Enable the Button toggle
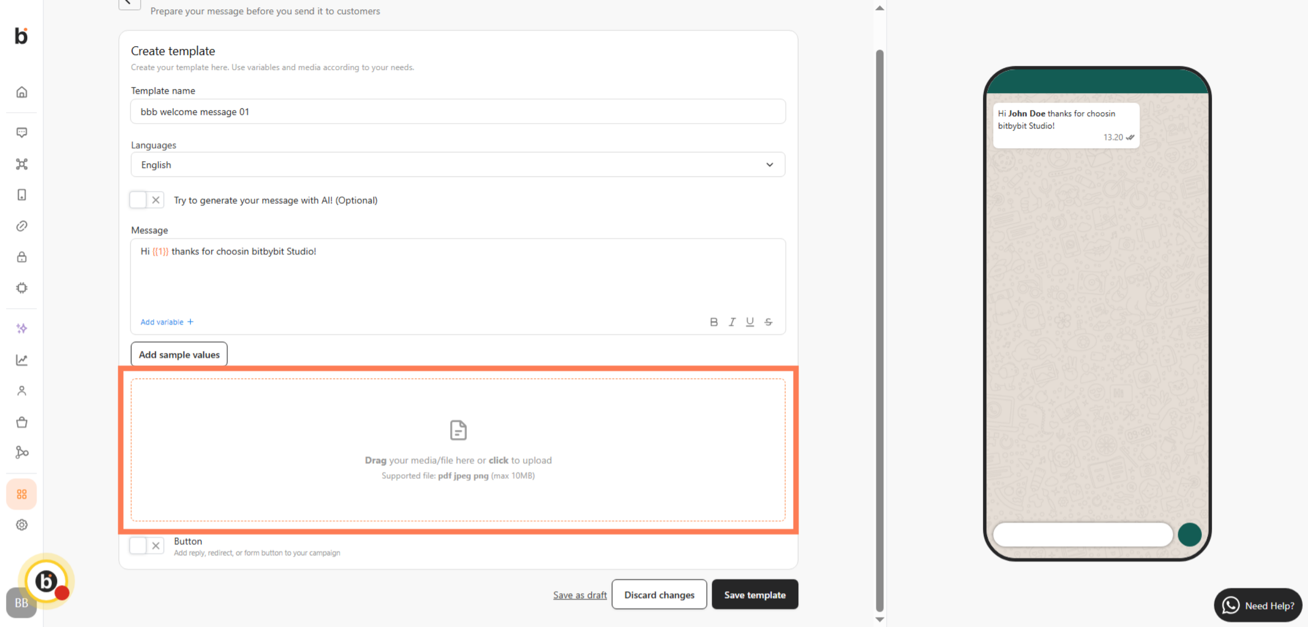Viewport: 1308px width, 627px height. click(x=147, y=545)
